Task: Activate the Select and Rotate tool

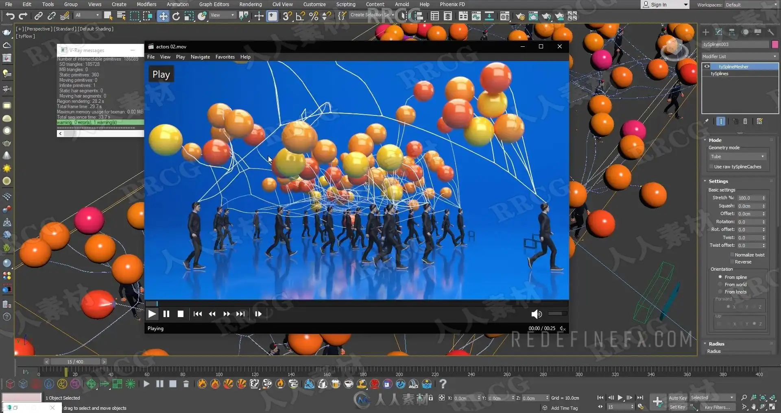Action: point(176,16)
